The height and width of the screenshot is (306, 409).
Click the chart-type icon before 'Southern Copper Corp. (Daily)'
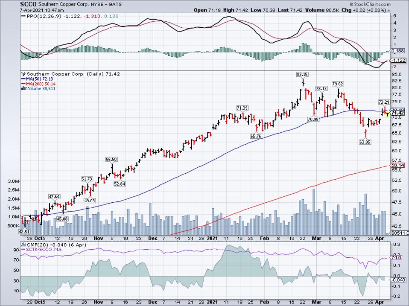(x=23, y=74)
